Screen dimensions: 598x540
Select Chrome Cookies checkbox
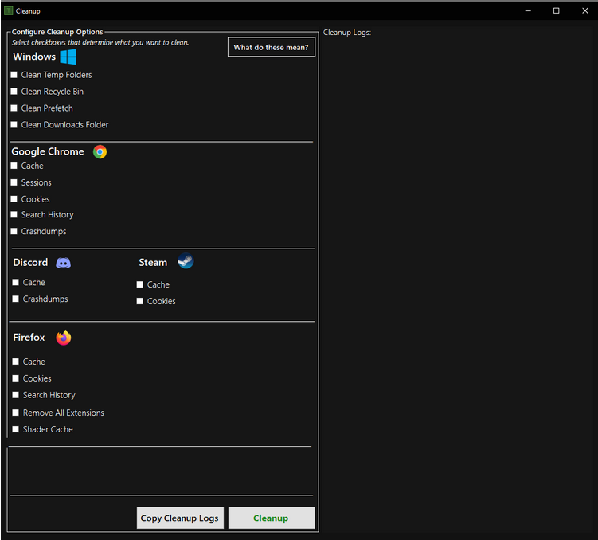pos(14,199)
